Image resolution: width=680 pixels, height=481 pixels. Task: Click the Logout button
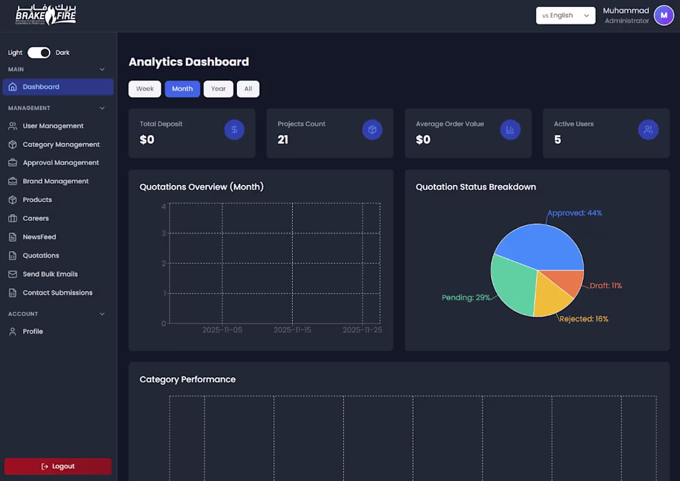pyautogui.click(x=57, y=466)
